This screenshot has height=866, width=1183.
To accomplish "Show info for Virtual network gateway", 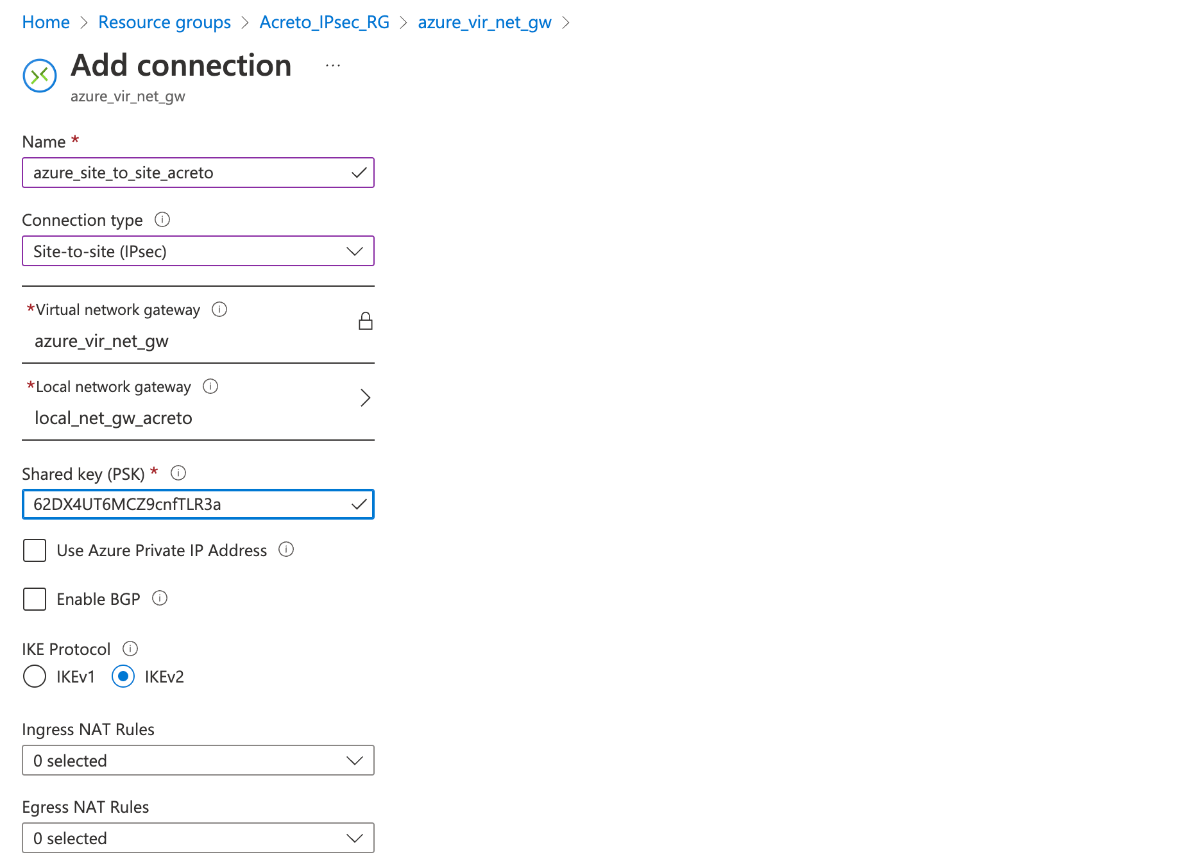I will (x=219, y=309).
